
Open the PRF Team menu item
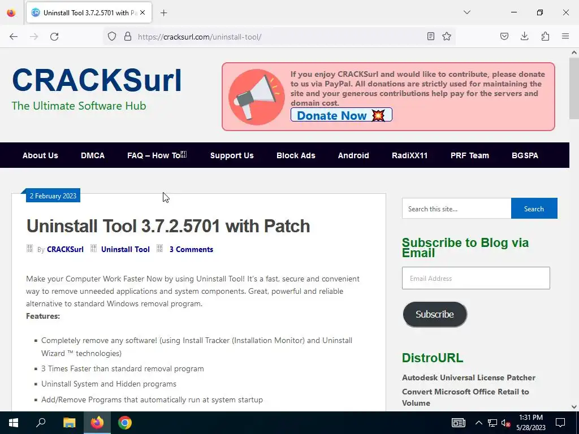[x=470, y=155]
